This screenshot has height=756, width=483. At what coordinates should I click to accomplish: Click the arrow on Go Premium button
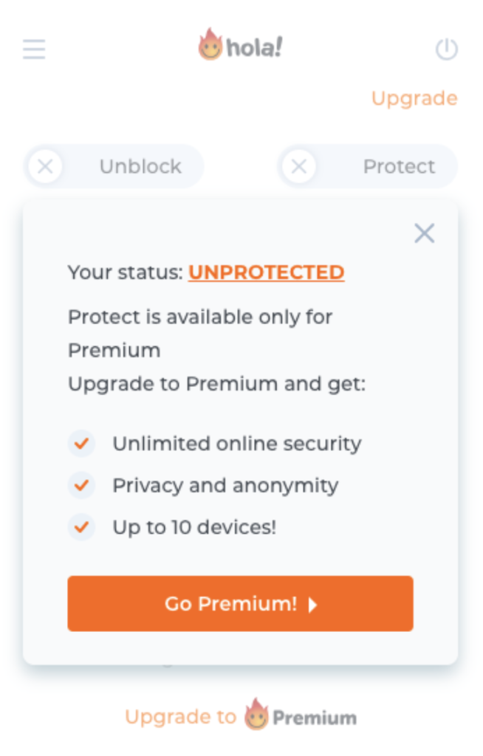click(312, 605)
